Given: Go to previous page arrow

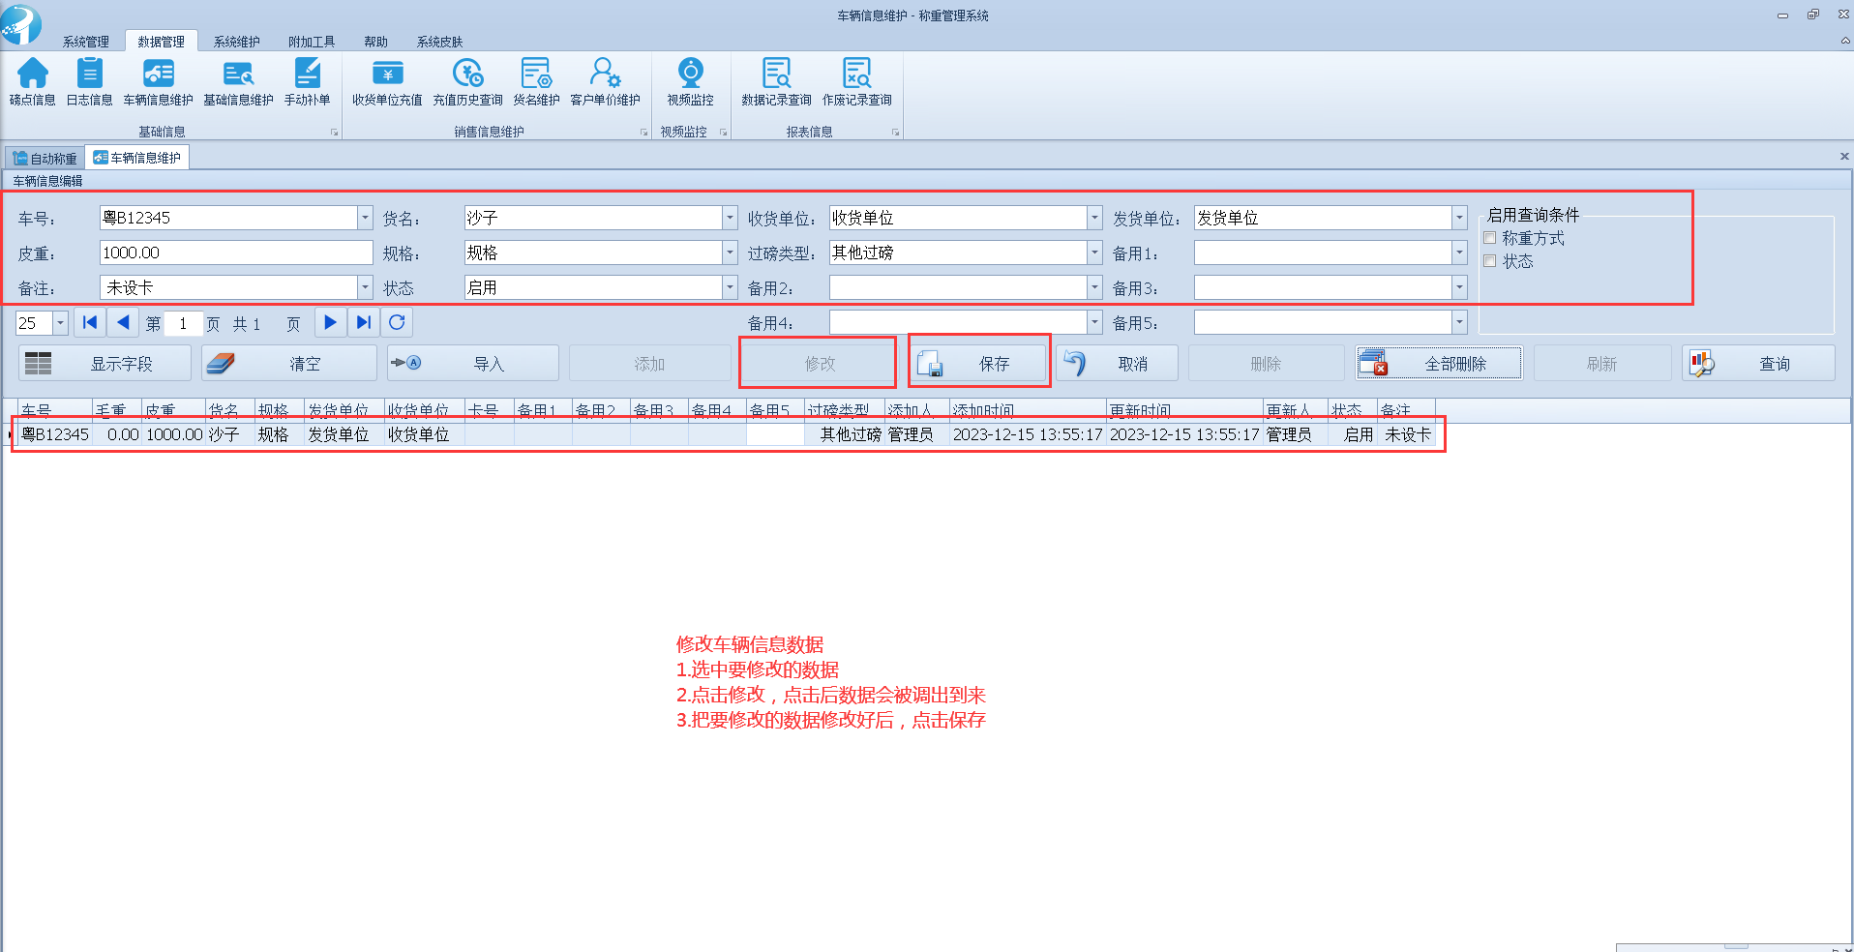Looking at the screenshot, I should (123, 322).
